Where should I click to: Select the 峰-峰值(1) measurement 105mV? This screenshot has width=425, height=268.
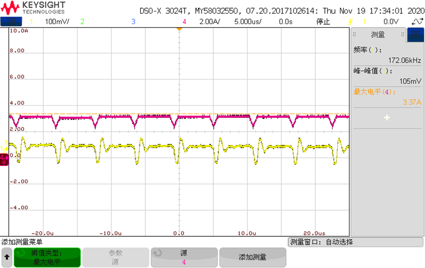[387, 76]
